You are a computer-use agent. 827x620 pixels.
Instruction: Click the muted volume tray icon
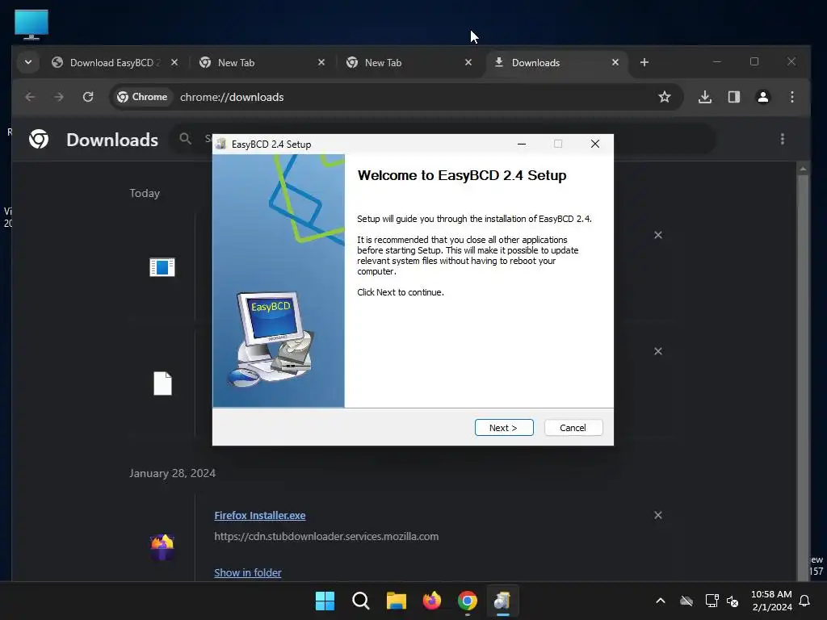[733, 601]
